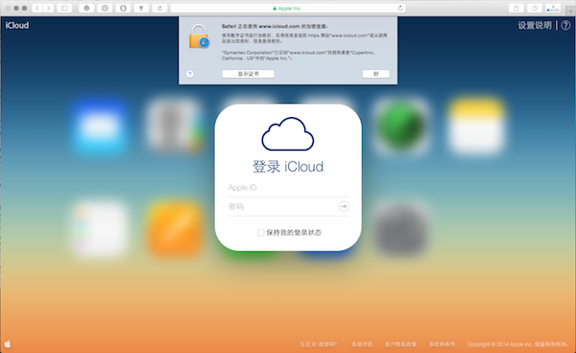Click the 显示证书 show certificate button
Screen dimensions: 576x353
coord(249,74)
